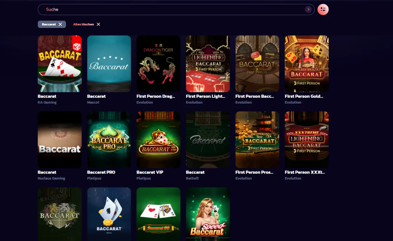Open Baccarat PRO thumbnail

(109, 140)
